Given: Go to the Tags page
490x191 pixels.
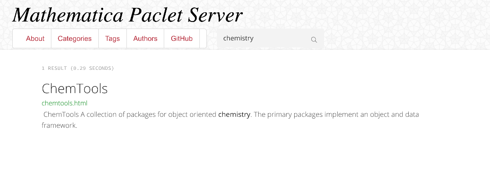Looking at the screenshot, I should pos(112,39).
